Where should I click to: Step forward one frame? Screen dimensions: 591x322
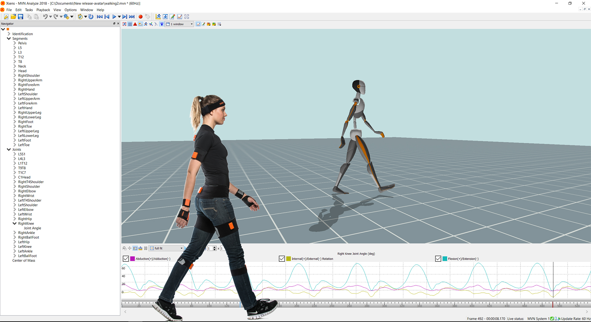[125, 17]
